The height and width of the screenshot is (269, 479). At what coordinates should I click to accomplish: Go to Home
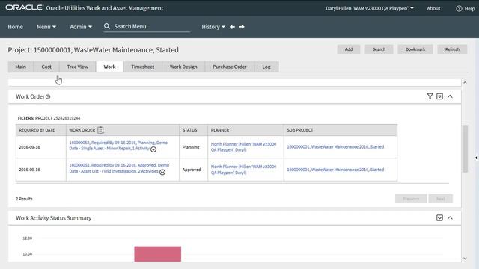[x=15, y=27]
